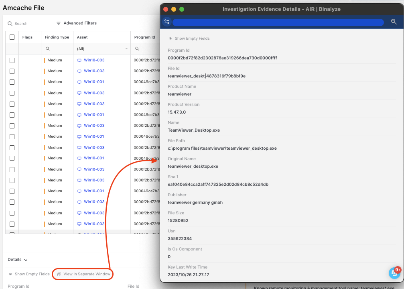Click the magnifier icon in the Amcache search bar
The width and height of the screenshot is (404, 289).
[x=10, y=23]
